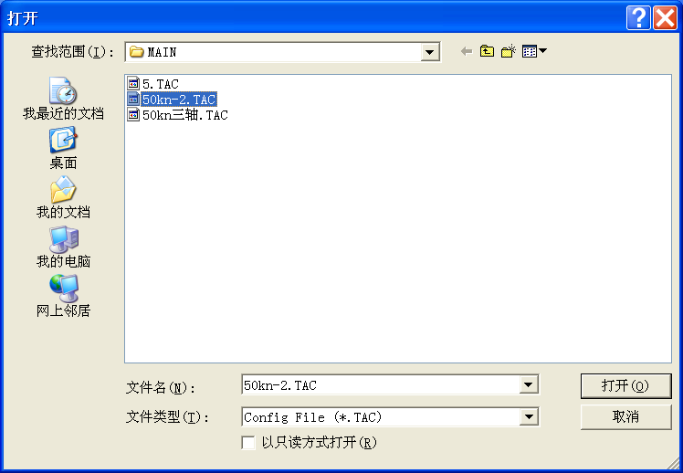Expand the Config File type dropdown
Viewport: 683px width, 473px height.
[529, 416]
